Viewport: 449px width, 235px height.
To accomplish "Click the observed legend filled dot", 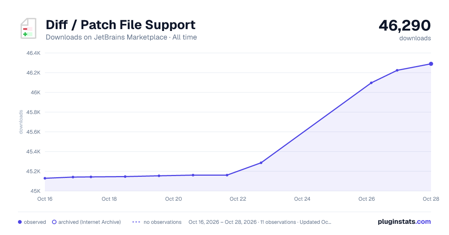I will click(20, 222).
